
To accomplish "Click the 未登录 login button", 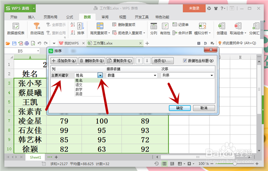I will (x=194, y=8).
